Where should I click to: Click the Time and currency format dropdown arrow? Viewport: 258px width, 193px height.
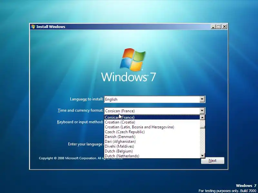pos(202,111)
